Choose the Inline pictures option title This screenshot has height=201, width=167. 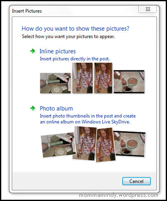57,51
